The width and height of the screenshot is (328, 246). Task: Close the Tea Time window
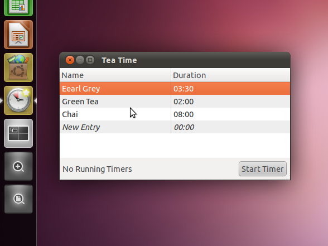click(x=70, y=60)
